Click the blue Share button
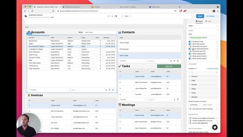 (x=200, y=16)
